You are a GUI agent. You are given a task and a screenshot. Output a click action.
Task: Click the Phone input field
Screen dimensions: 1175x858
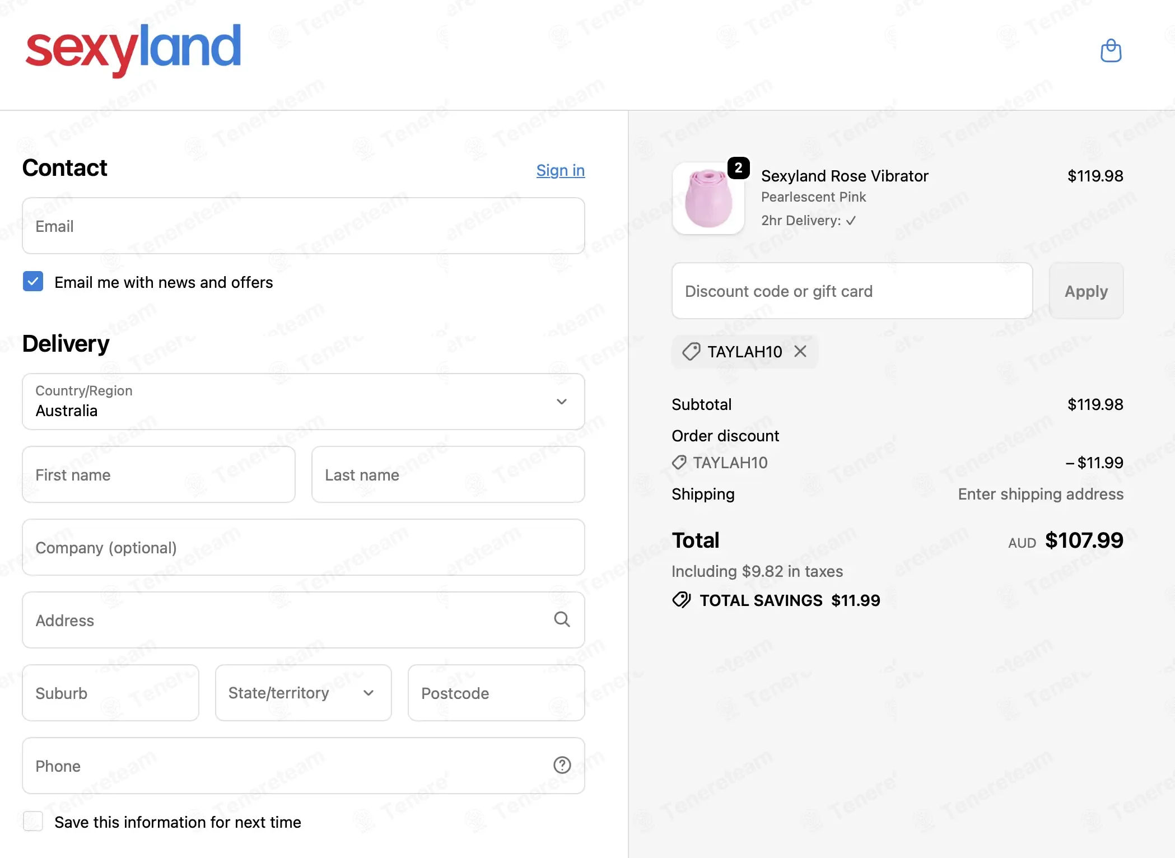(304, 766)
